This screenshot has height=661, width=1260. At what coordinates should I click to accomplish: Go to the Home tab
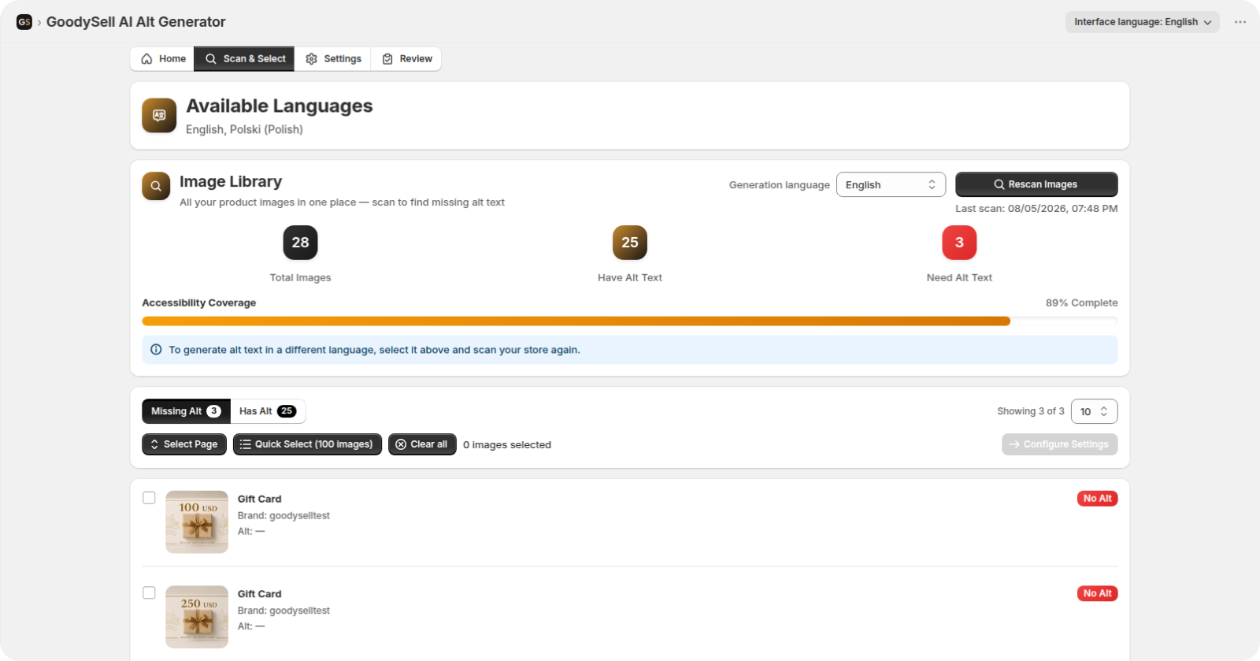coord(163,59)
